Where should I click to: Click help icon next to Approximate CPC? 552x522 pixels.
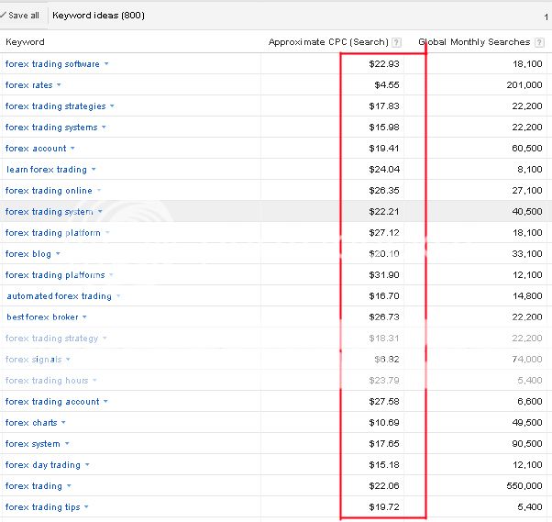(x=396, y=42)
